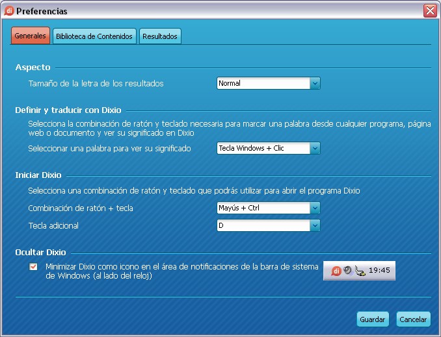Discard changes with the Cancelar button
The height and width of the screenshot is (337, 441).
[x=413, y=319]
